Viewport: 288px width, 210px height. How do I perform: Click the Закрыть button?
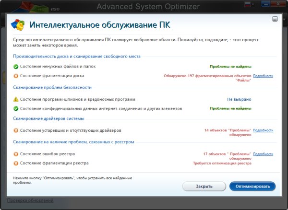tap(204, 187)
